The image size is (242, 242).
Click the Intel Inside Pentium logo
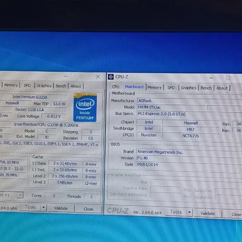pyautogui.click(x=85, y=108)
